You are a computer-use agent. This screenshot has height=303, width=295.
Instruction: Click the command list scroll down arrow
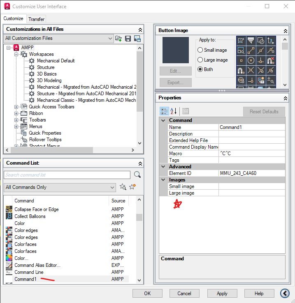pos(139,280)
